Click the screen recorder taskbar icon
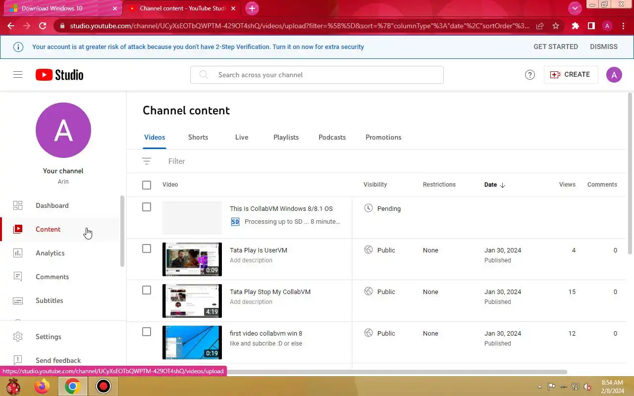 pos(104,386)
